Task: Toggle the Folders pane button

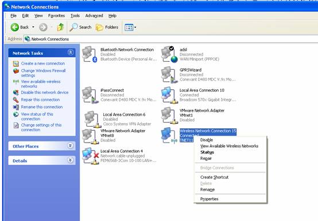Action: point(107,27)
